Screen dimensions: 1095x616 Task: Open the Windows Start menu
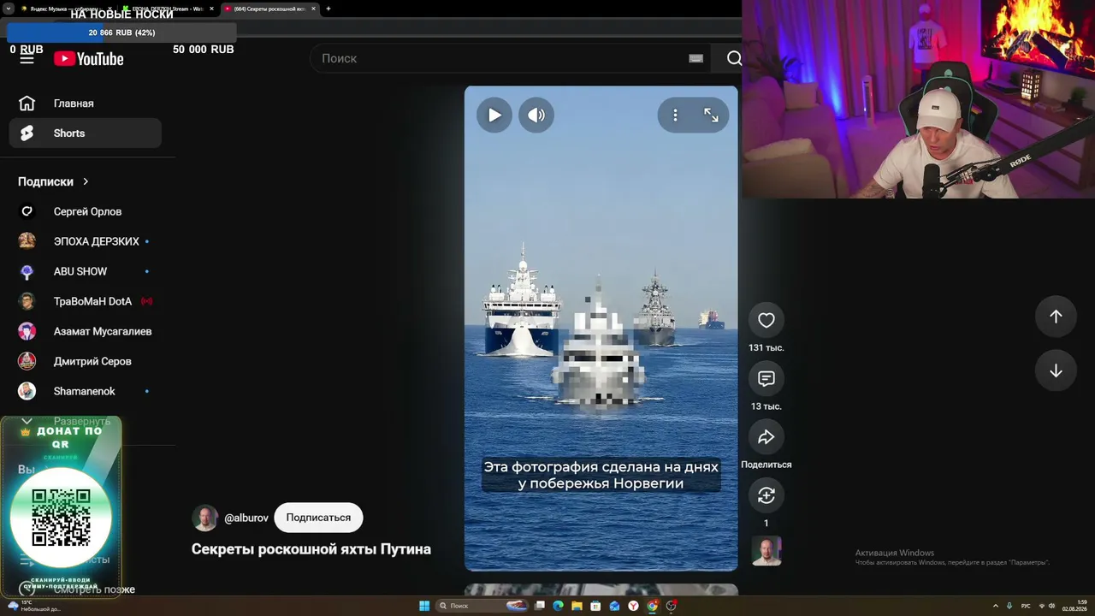[424, 606]
